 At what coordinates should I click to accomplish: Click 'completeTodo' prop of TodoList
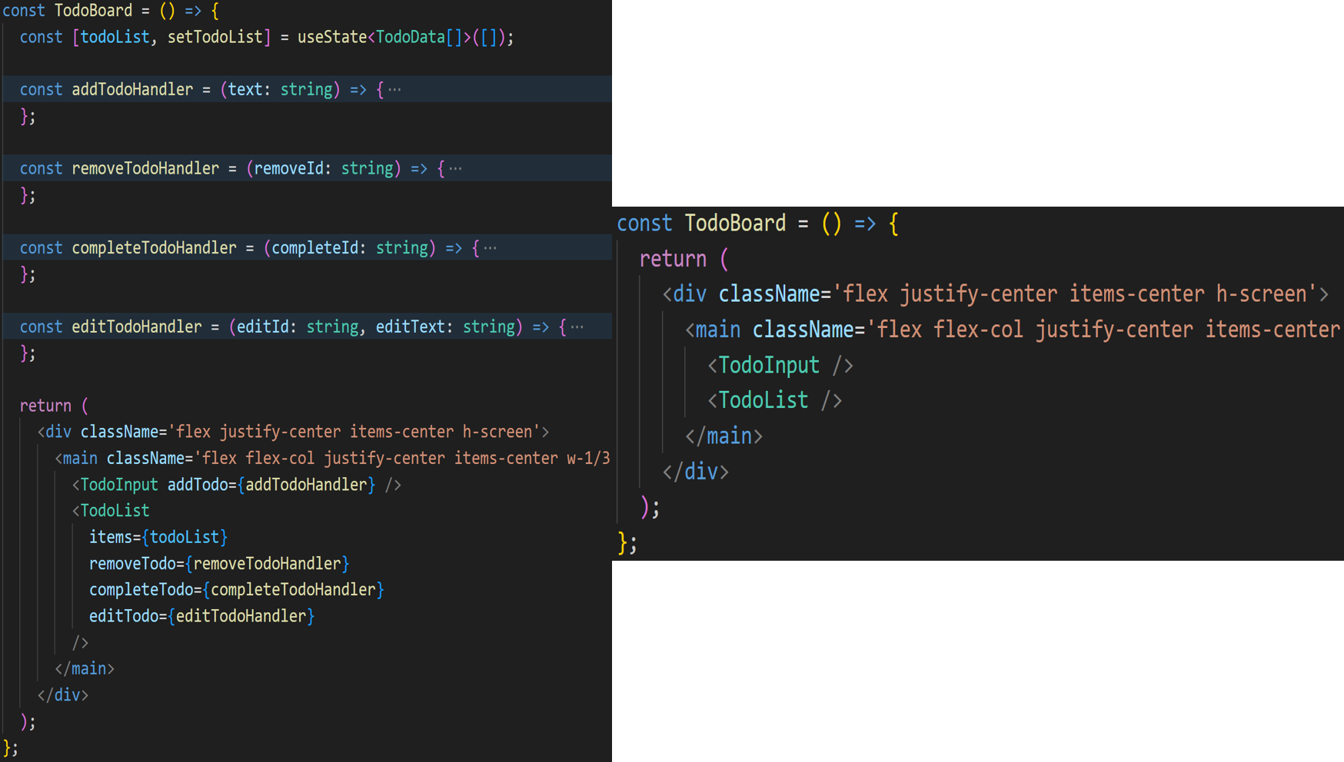point(141,590)
